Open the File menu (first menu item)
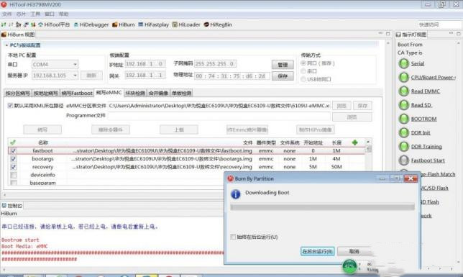Image resolution: width=463 pixels, height=277 pixels. 6,14
